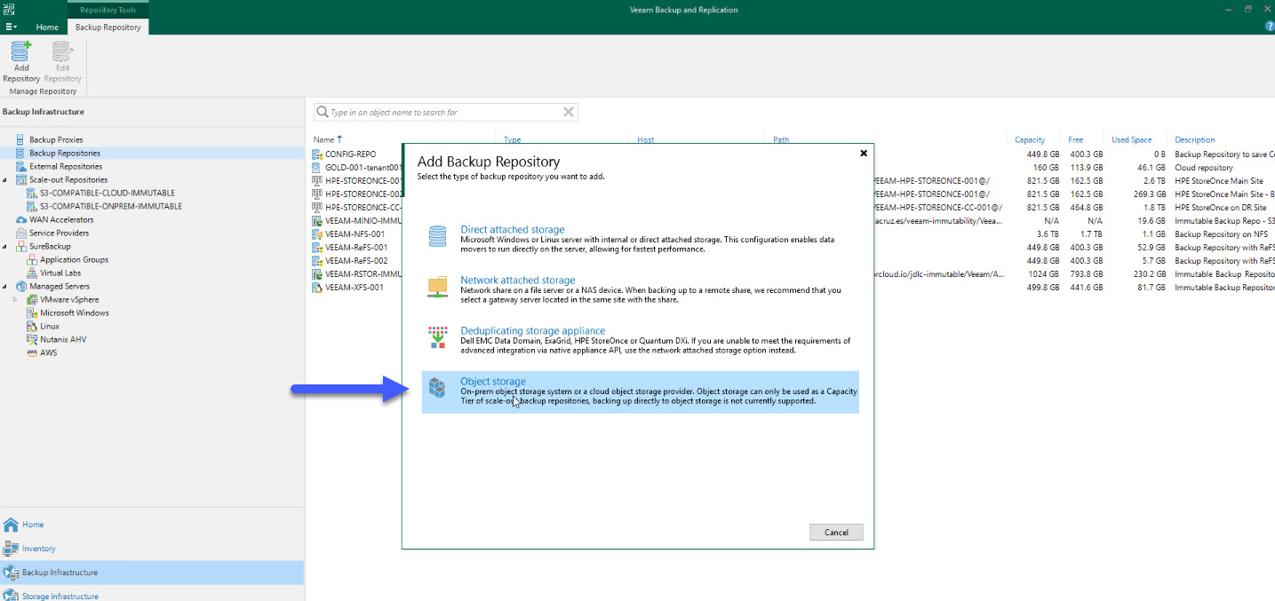This screenshot has width=1275, height=601.
Task: Select S3-COMPATIBLE-CLOUD-IMMUTABLE repository
Action: 108,193
